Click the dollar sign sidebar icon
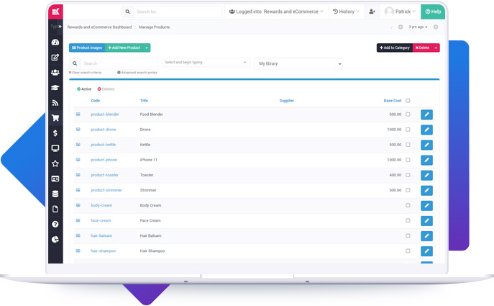This screenshot has height=306, width=494. click(x=55, y=133)
